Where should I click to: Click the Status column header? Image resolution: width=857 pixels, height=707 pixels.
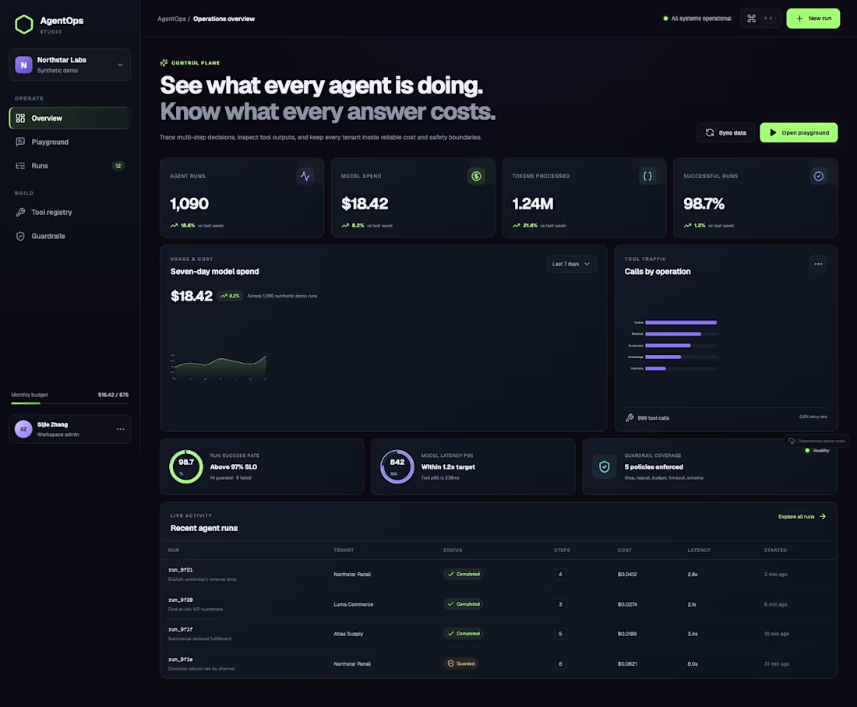[x=453, y=550]
